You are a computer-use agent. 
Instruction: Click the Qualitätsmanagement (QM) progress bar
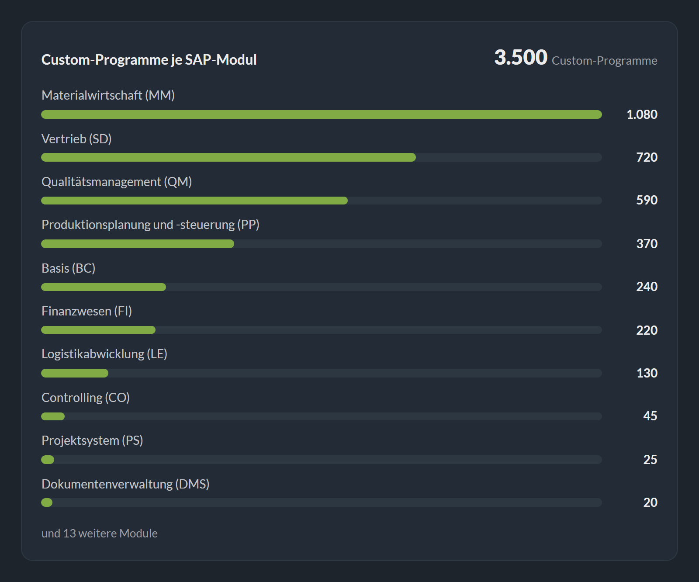coord(322,201)
